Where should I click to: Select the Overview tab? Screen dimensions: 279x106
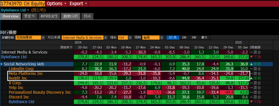click(x=11, y=16)
